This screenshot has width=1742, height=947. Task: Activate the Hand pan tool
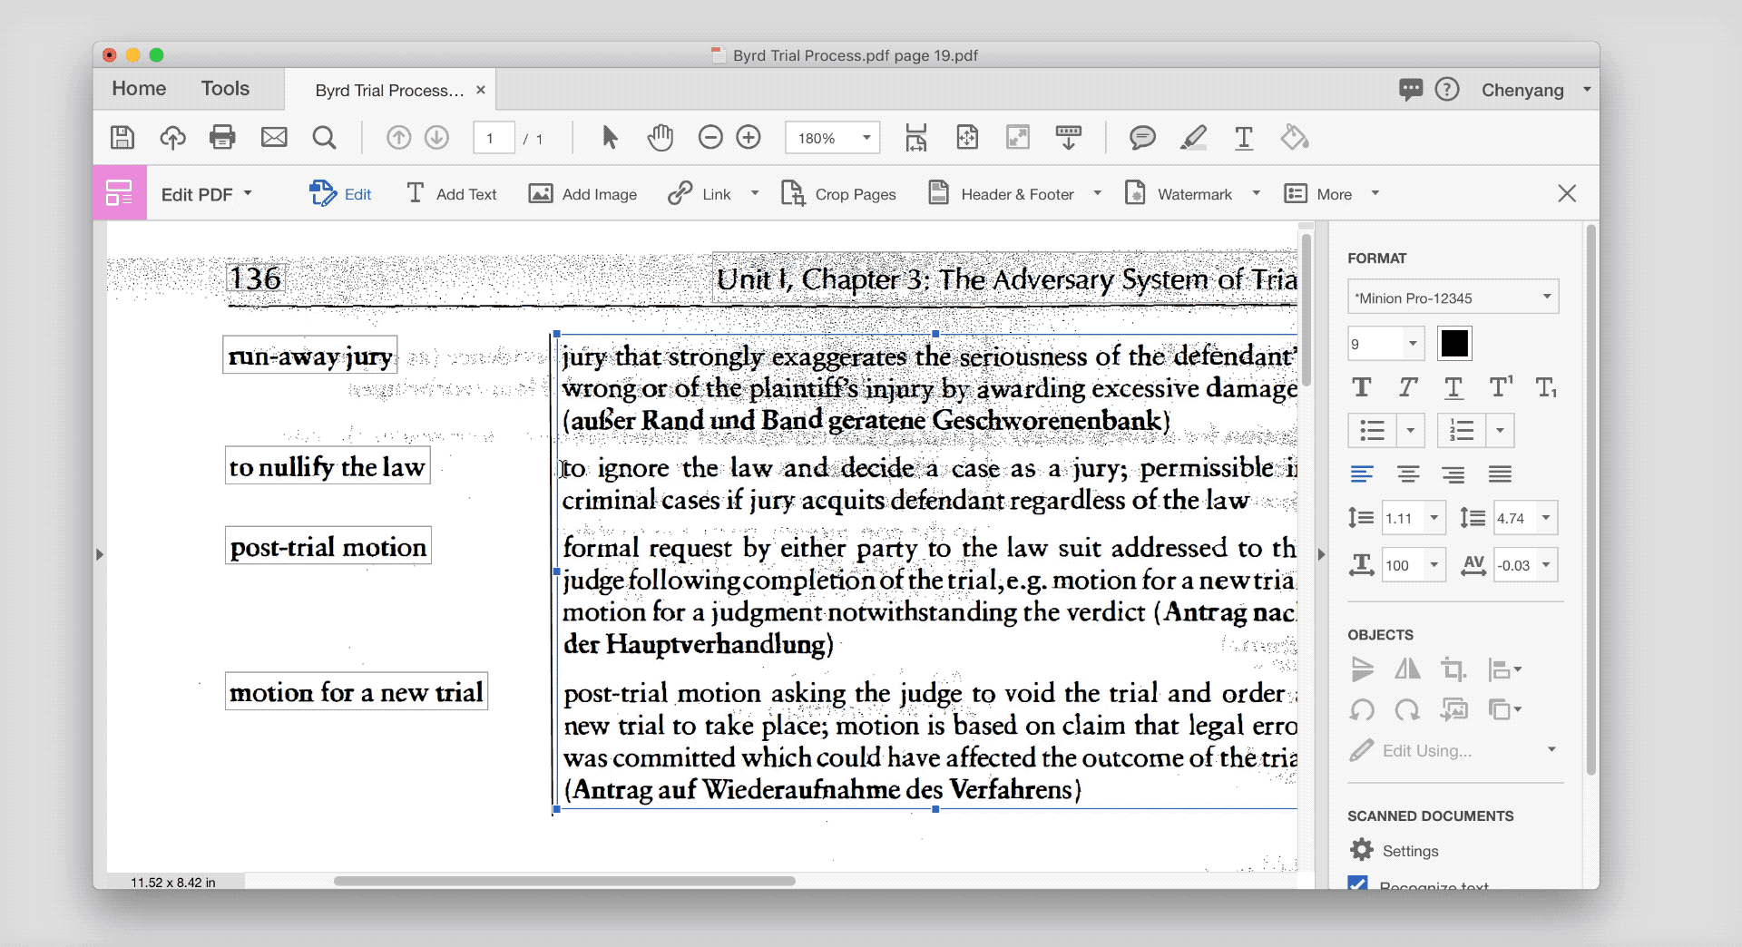coord(661,138)
